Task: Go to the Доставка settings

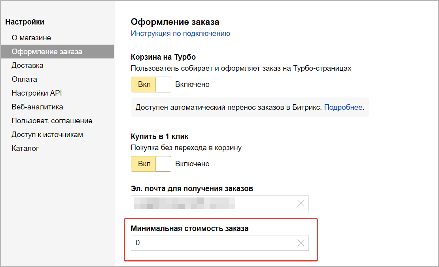Action: [x=27, y=66]
